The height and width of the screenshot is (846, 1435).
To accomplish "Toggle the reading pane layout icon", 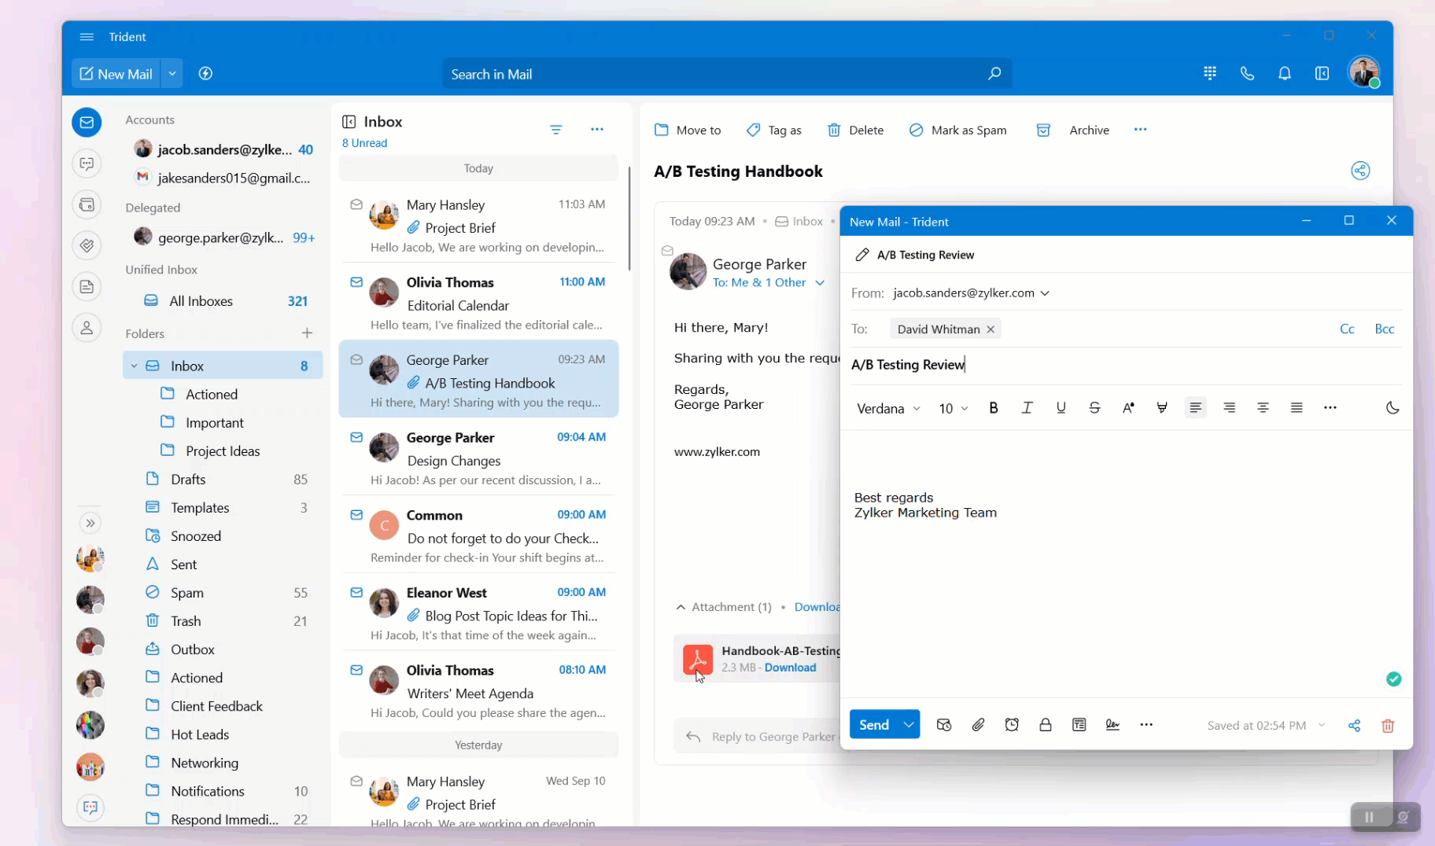I will coord(1322,73).
